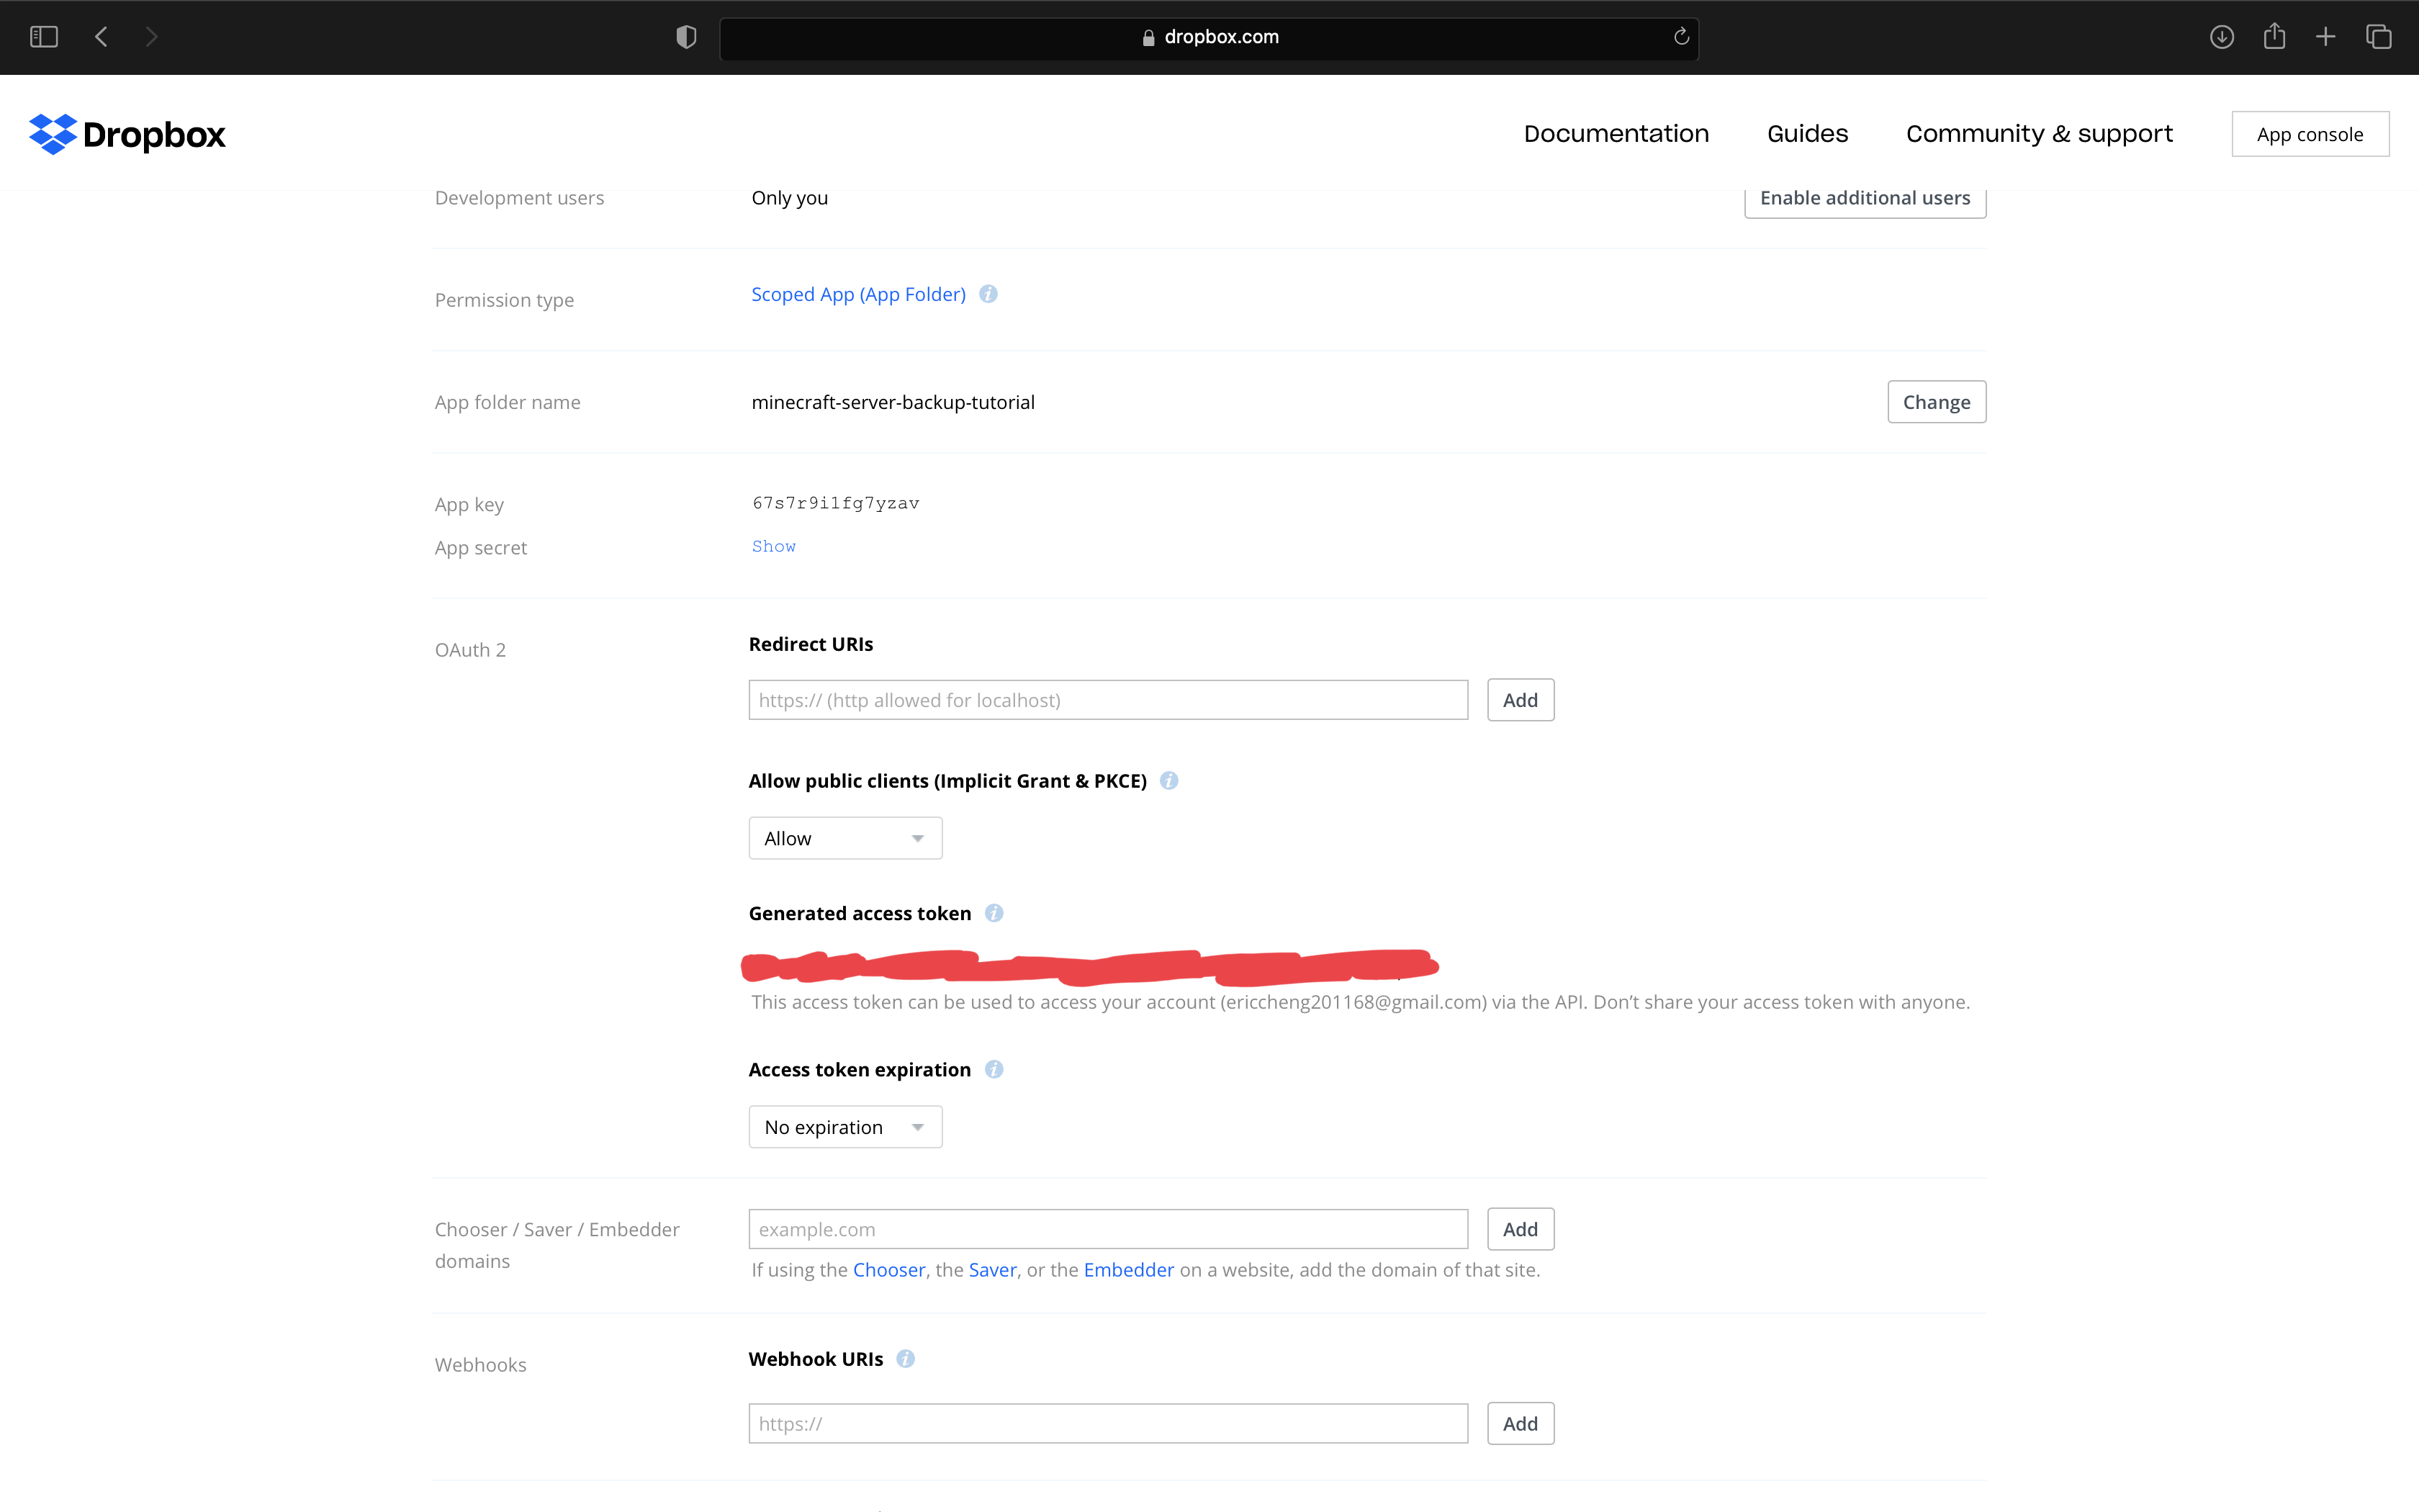Open the Documentation menu

[1616, 134]
